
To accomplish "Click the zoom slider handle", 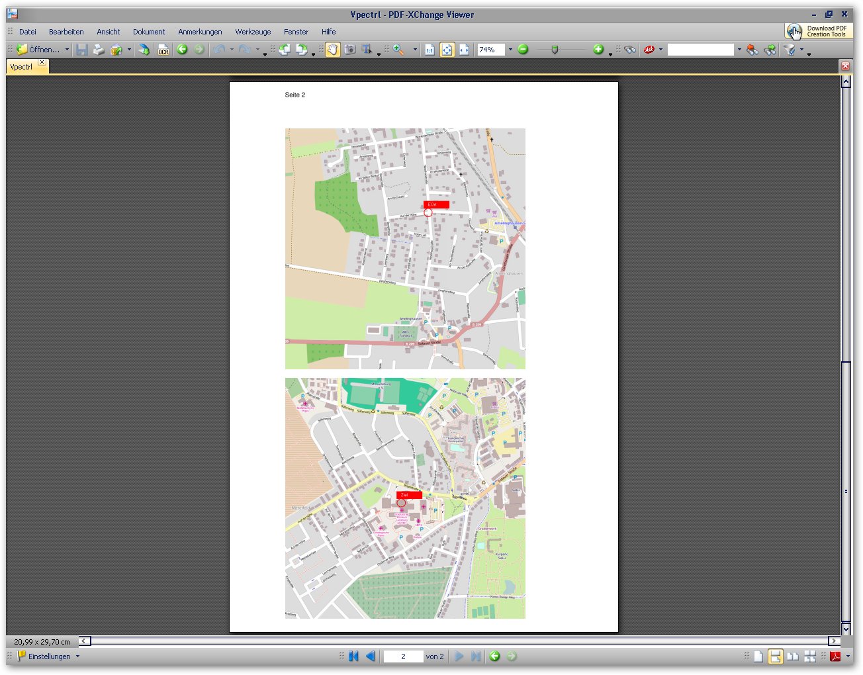I will [555, 50].
